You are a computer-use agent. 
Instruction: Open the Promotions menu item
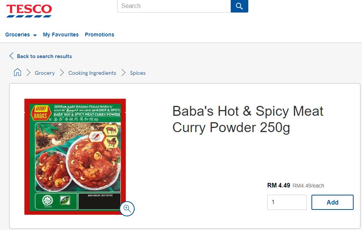click(99, 35)
